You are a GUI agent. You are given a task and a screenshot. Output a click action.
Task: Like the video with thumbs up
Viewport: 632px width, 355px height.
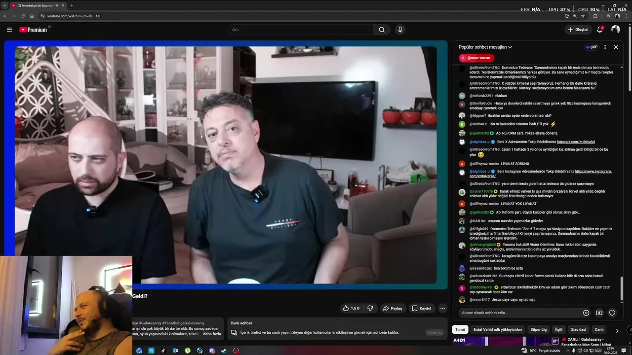[x=351, y=308]
